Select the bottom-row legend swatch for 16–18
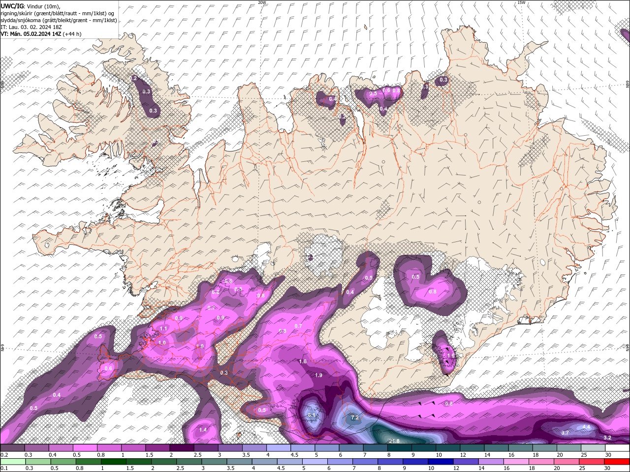Image resolution: width=630 pixels, height=472 pixels. click(x=515, y=462)
